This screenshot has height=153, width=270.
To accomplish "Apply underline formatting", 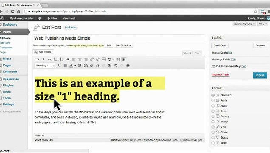I will click(59, 65).
